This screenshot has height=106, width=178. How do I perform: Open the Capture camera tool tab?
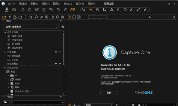coord(9,17)
